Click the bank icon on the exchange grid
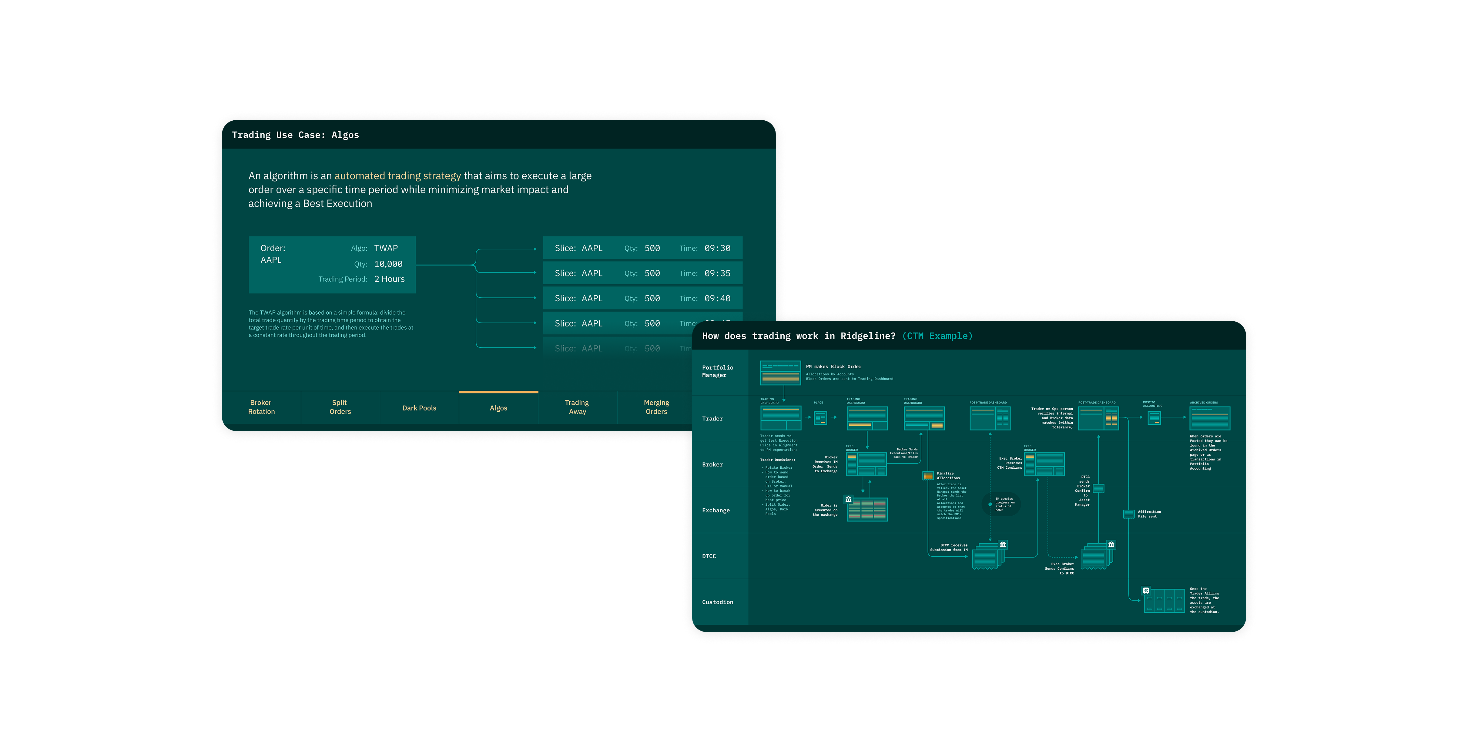The image size is (1468, 753). click(x=849, y=500)
